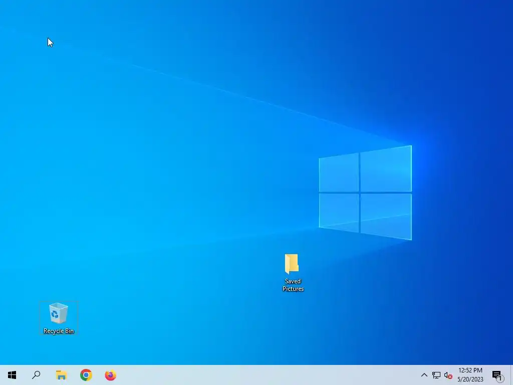This screenshot has width=513, height=385.
Task: Show hidden system tray icons
Action: click(x=424, y=375)
